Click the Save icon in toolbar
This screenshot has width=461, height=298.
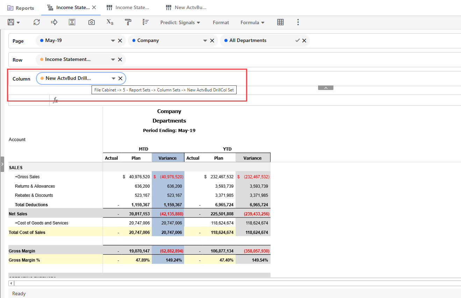[11, 22]
